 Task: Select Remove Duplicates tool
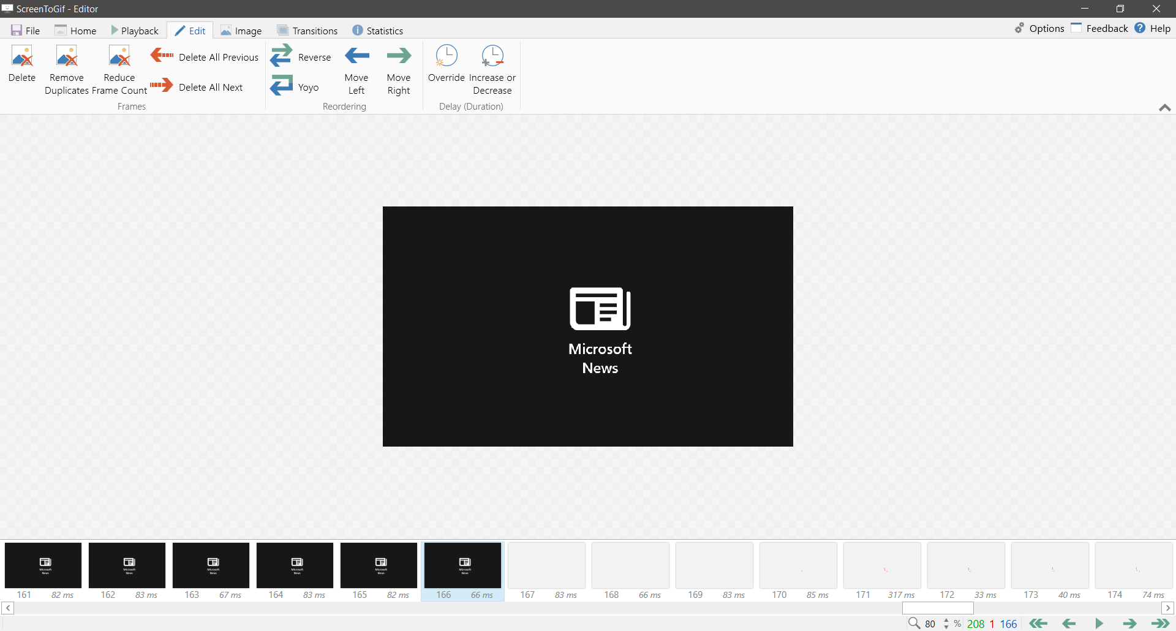coord(67,70)
